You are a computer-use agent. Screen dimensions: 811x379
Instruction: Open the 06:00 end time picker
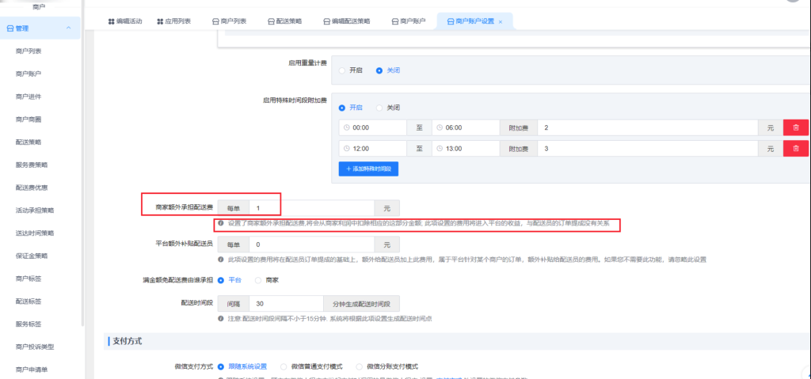coord(463,127)
